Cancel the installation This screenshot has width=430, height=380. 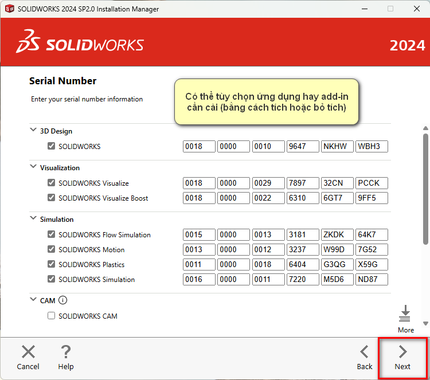[x=28, y=358]
